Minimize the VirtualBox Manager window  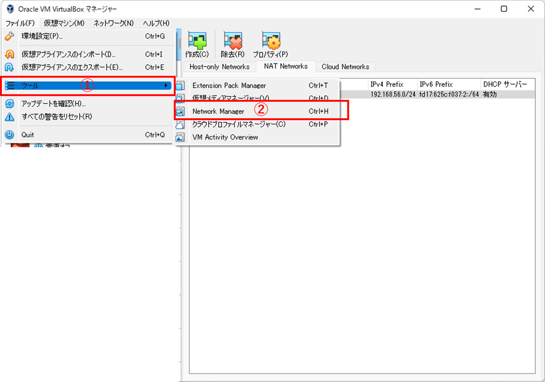(x=478, y=9)
